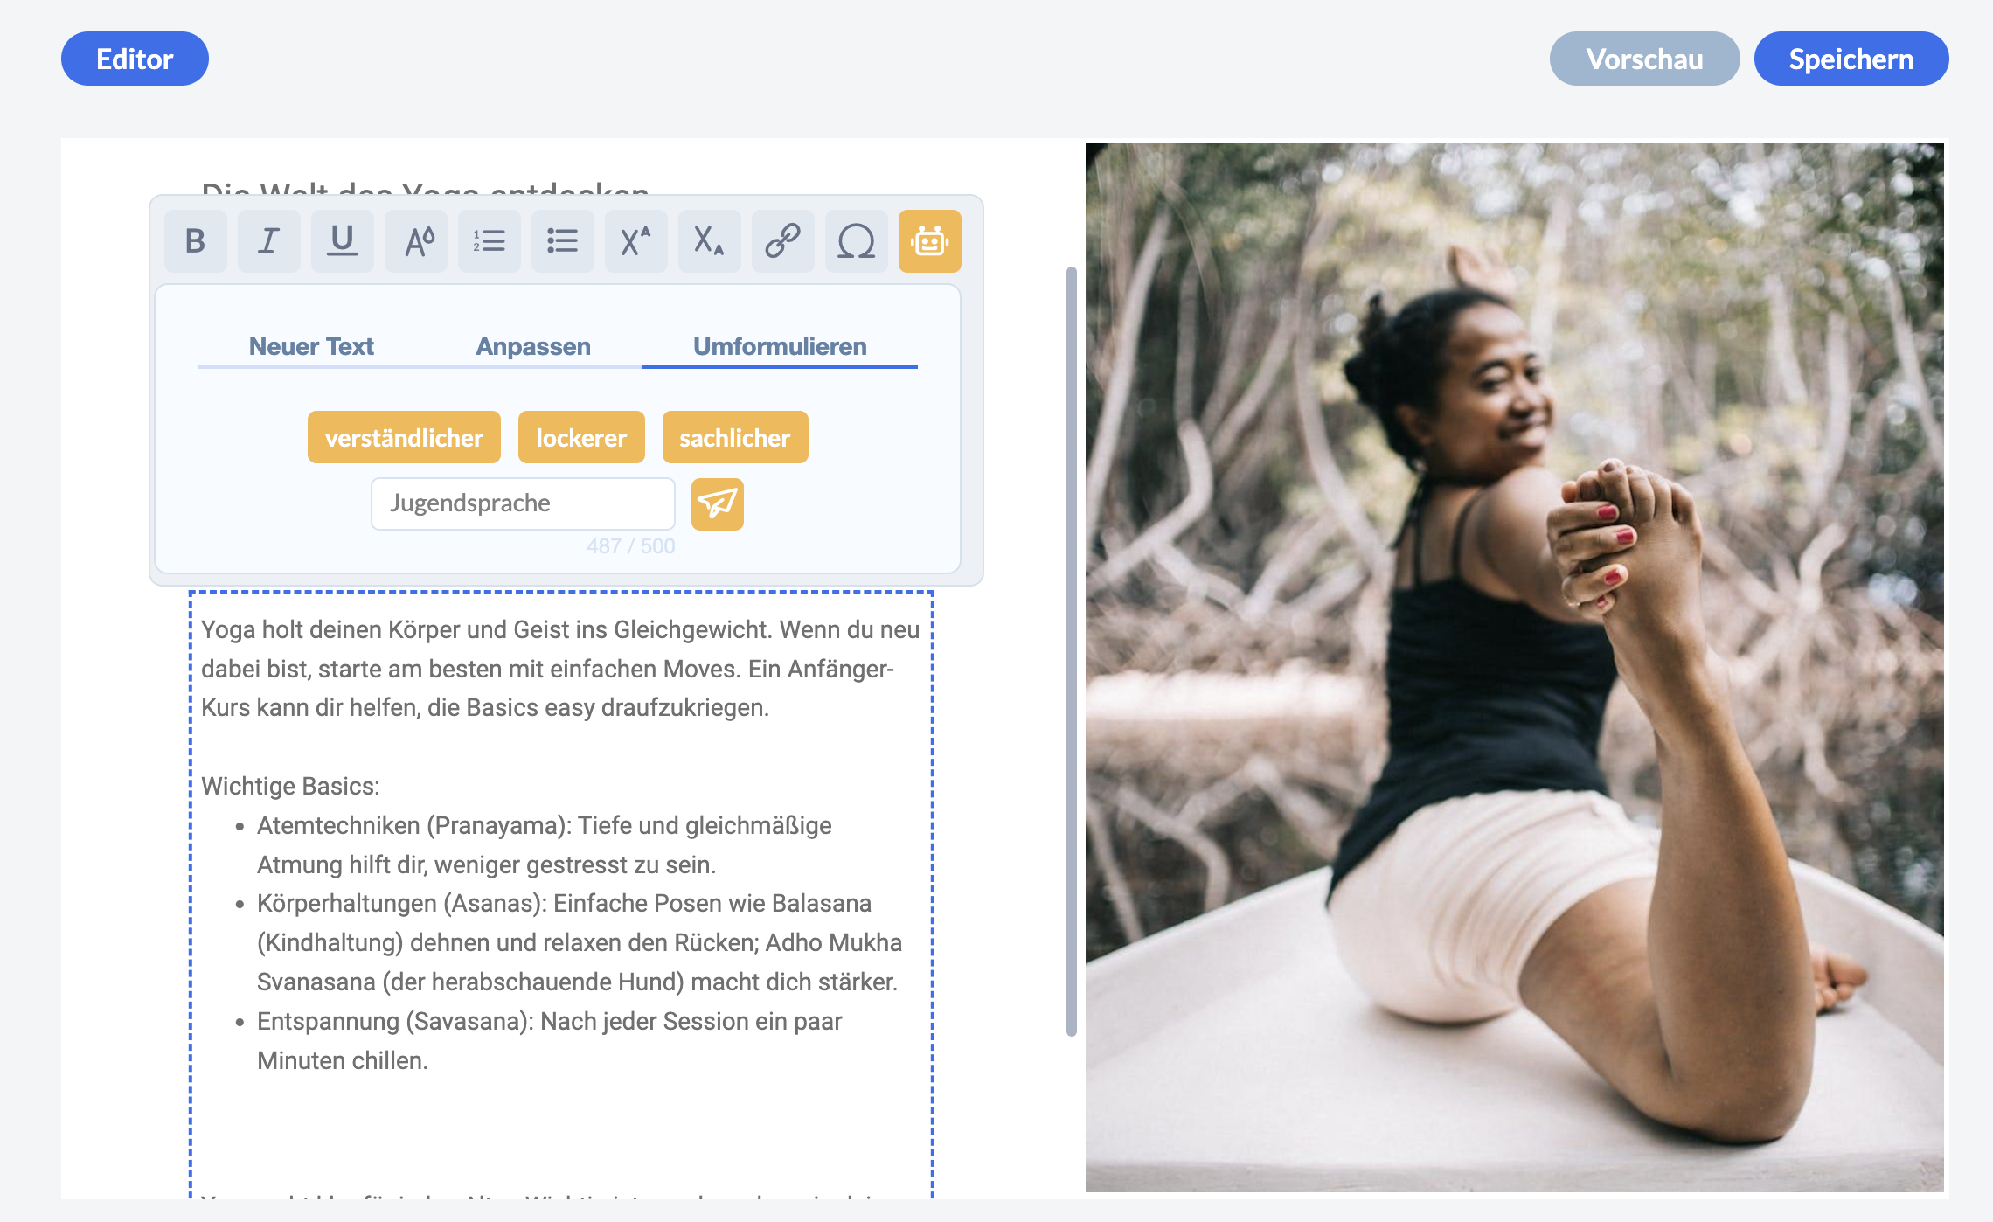Click the underline formatting icon
Image resolution: width=1993 pixels, height=1222 pixels.
pyautogui.click(x=342, y=241)
